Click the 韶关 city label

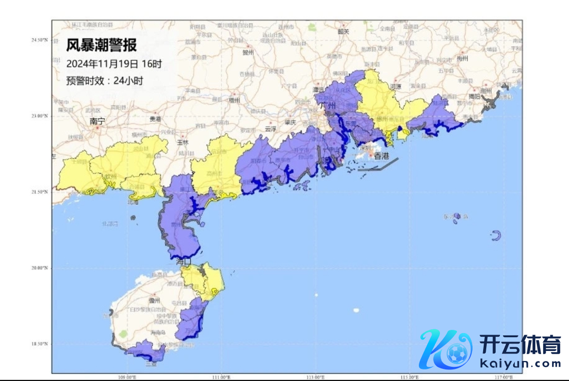[x=344, y=31]
